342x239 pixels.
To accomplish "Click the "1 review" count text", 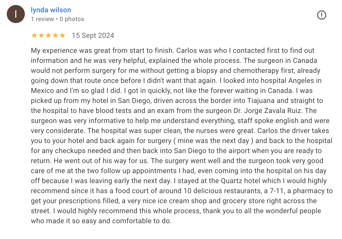I will (42, 19).
